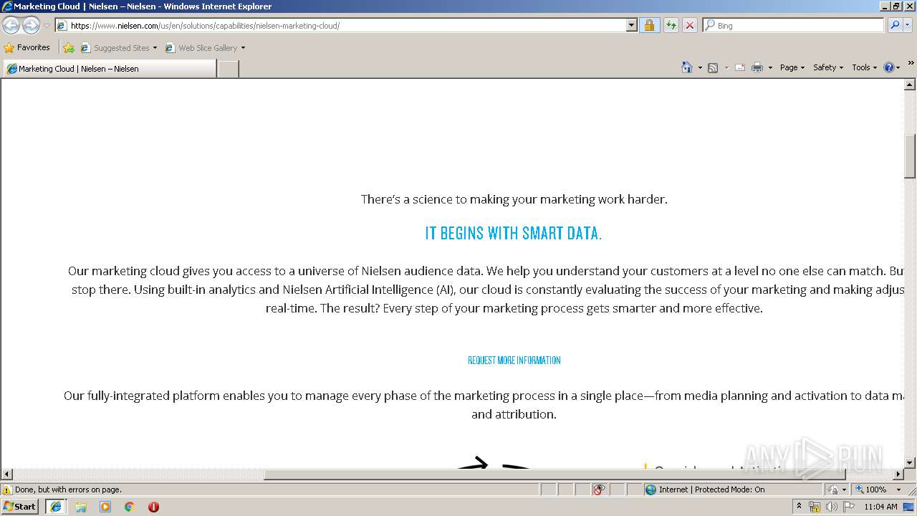Click the browser Back arrow button
917x516 pixels.
coord(11,26)
